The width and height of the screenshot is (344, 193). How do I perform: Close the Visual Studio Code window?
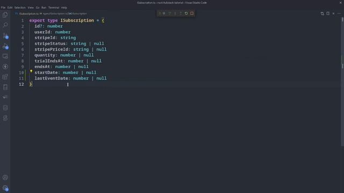(x=340, y=3)
